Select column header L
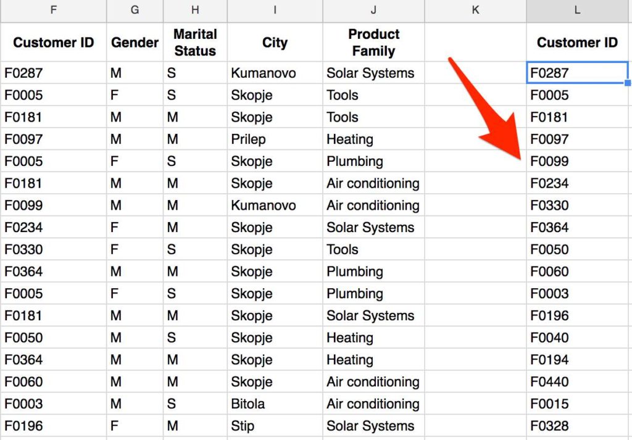 [x=576, y=10]
